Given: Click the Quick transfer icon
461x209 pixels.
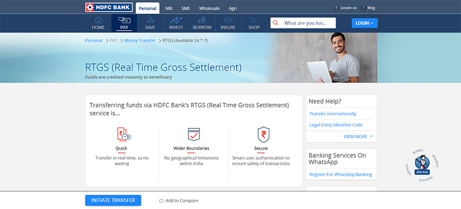Looking at the screenshot, I should pyautogui.click(x=124, y=134).
